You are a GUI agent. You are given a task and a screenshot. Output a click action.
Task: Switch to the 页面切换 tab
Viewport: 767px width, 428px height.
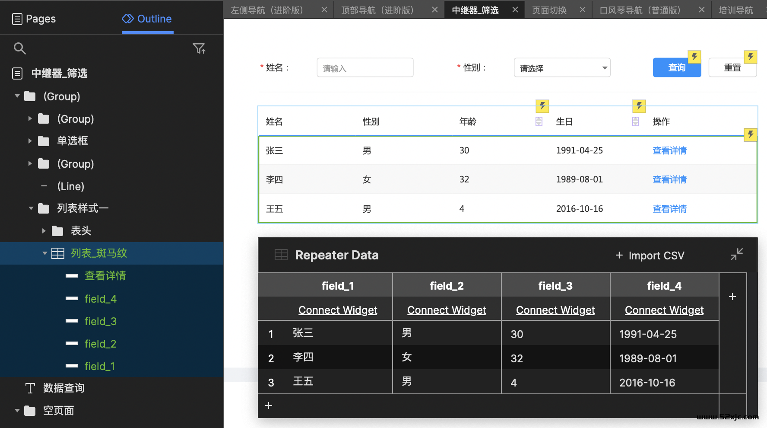(x=549, y=10)
